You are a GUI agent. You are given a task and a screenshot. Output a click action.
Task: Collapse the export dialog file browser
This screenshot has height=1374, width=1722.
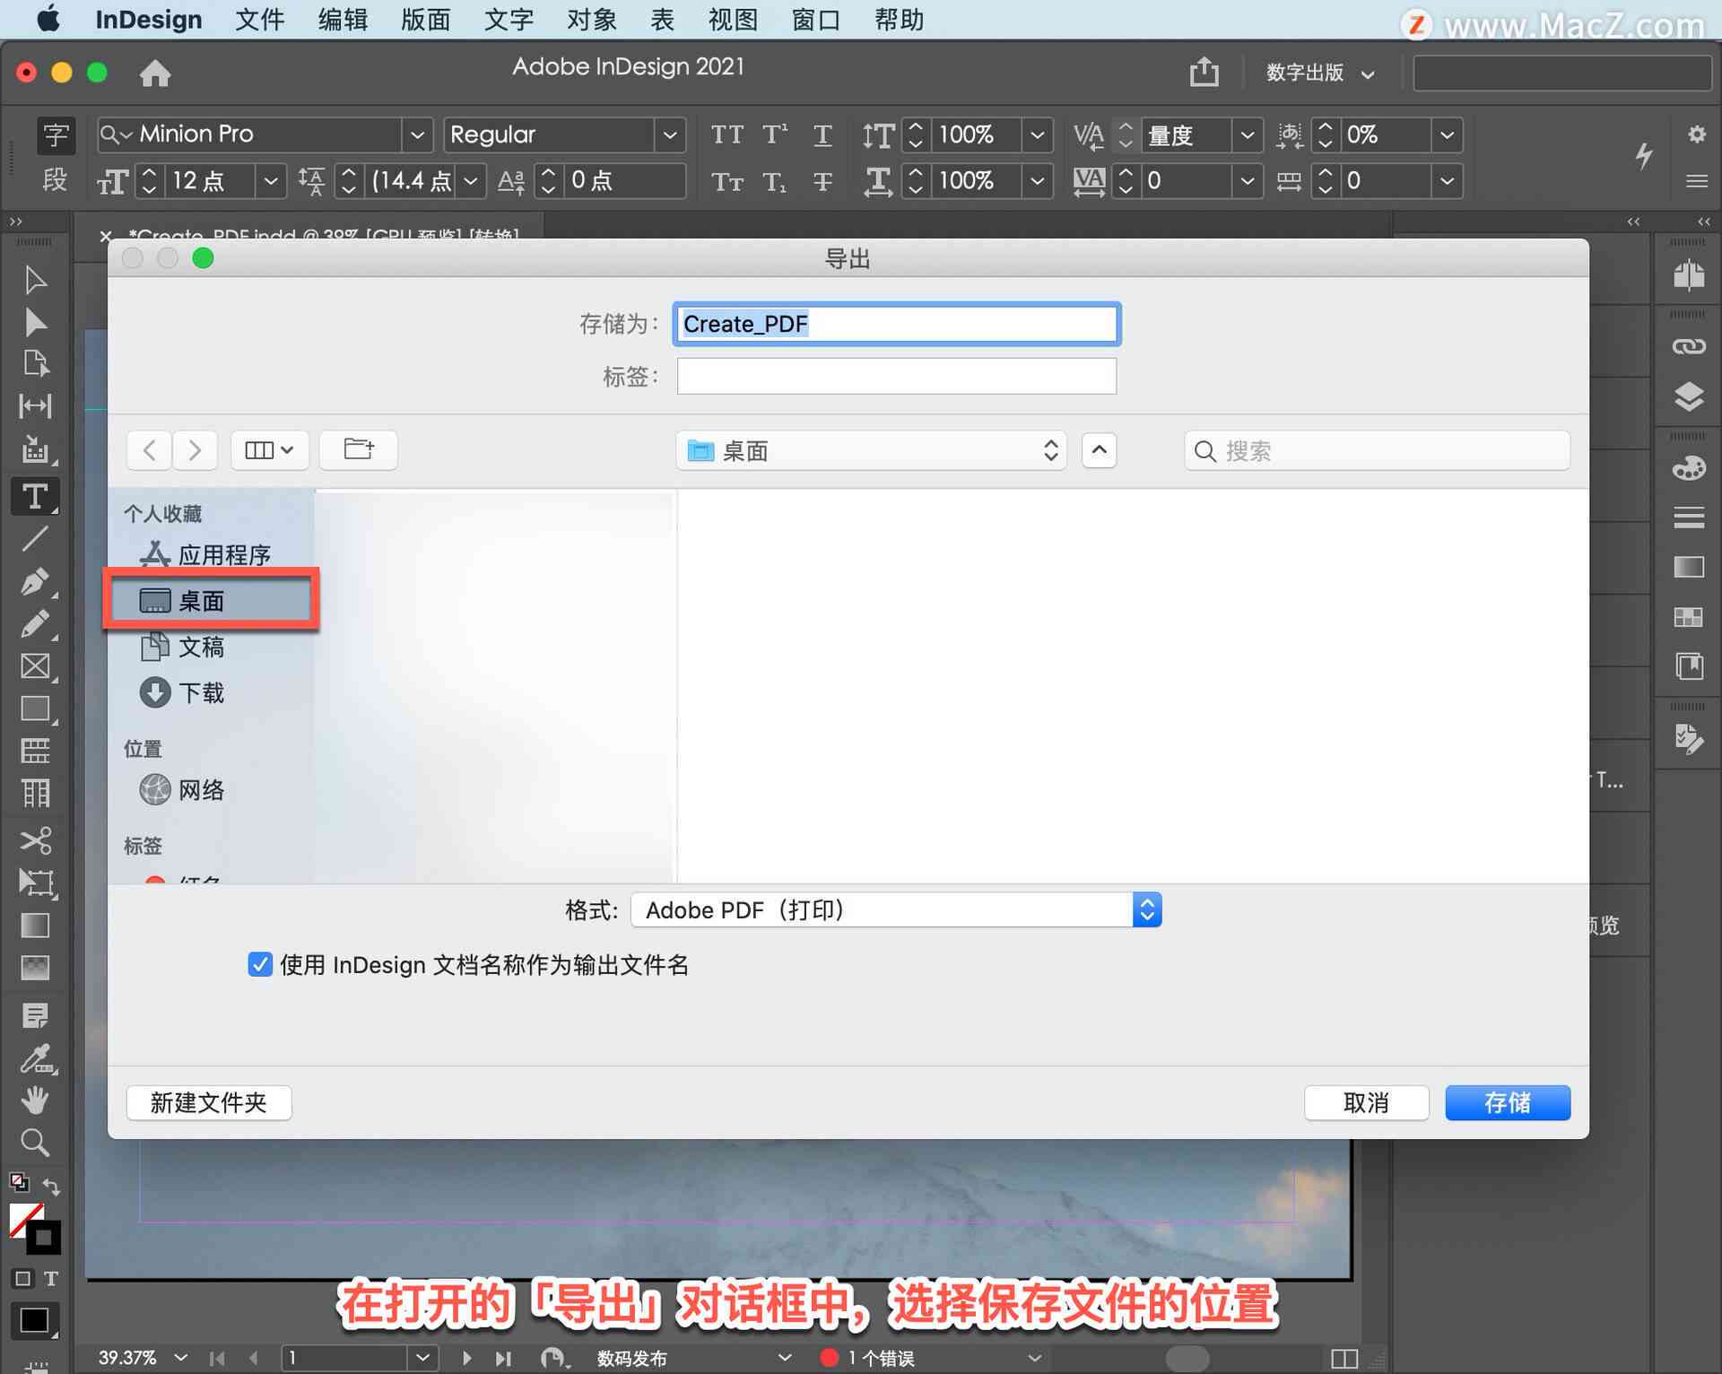click(1099, 449)
